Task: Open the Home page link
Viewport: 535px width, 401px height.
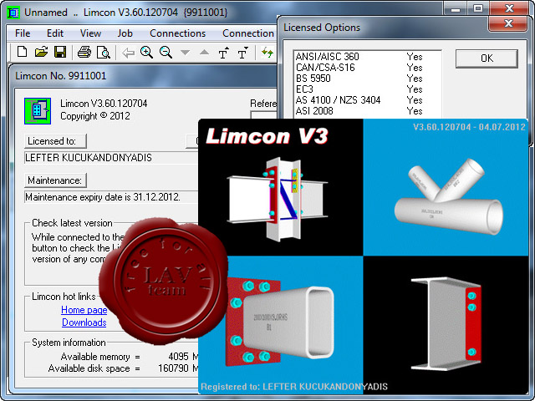Action: 84,310
